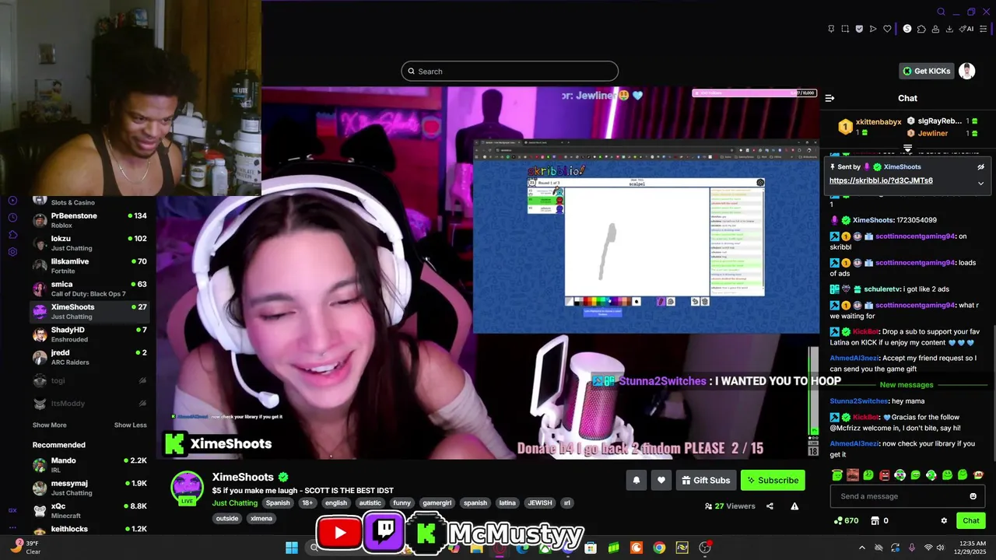Collapse chat with the arrow-lines icon
The height and width of the screenshot is (560, 996).
click(829, 98)
